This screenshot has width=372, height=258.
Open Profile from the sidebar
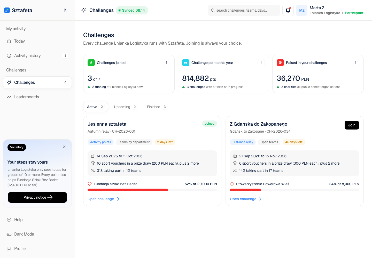pos(37,249)
